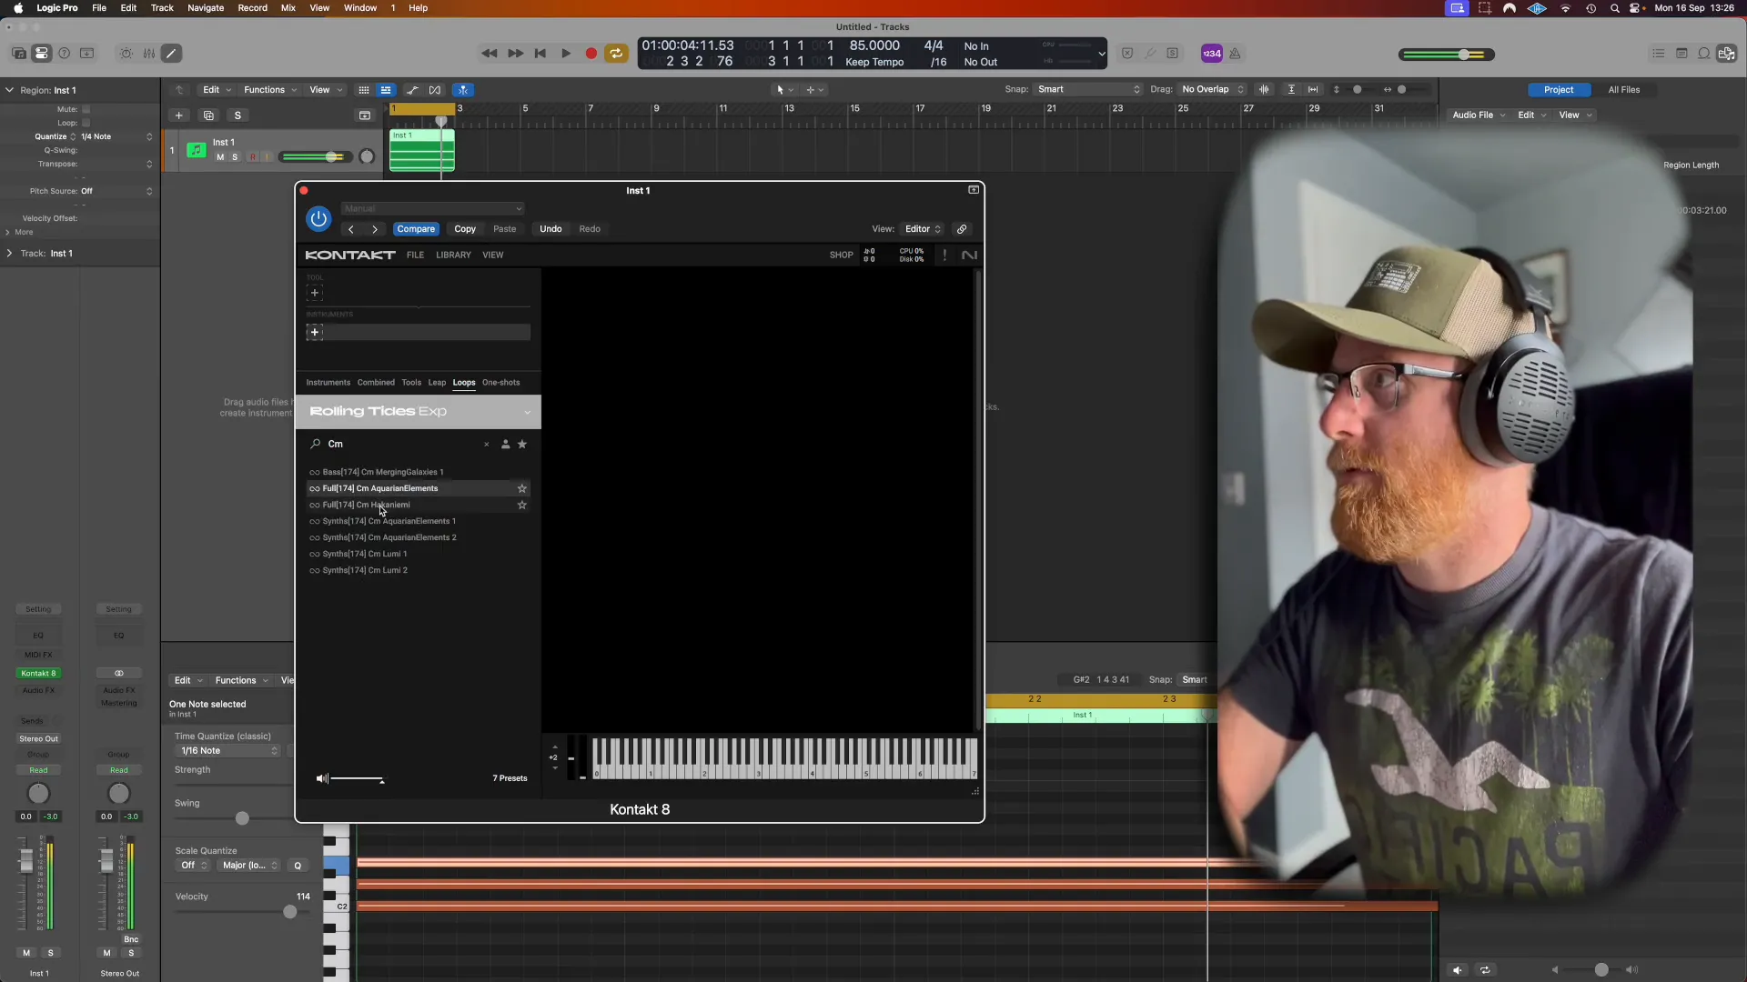The height and width of the screenshot is (982, 1747).
Task: Favorite the Full[174] Cm AquarianElements loop
Action: [x=522, y=488]
